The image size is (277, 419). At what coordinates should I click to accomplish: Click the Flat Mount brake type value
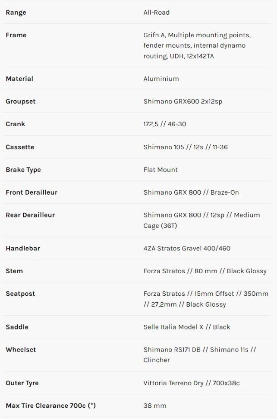point(161,170)
